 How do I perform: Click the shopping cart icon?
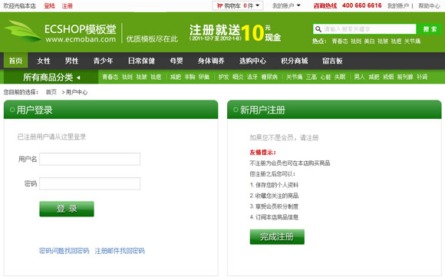coord(219,5)
